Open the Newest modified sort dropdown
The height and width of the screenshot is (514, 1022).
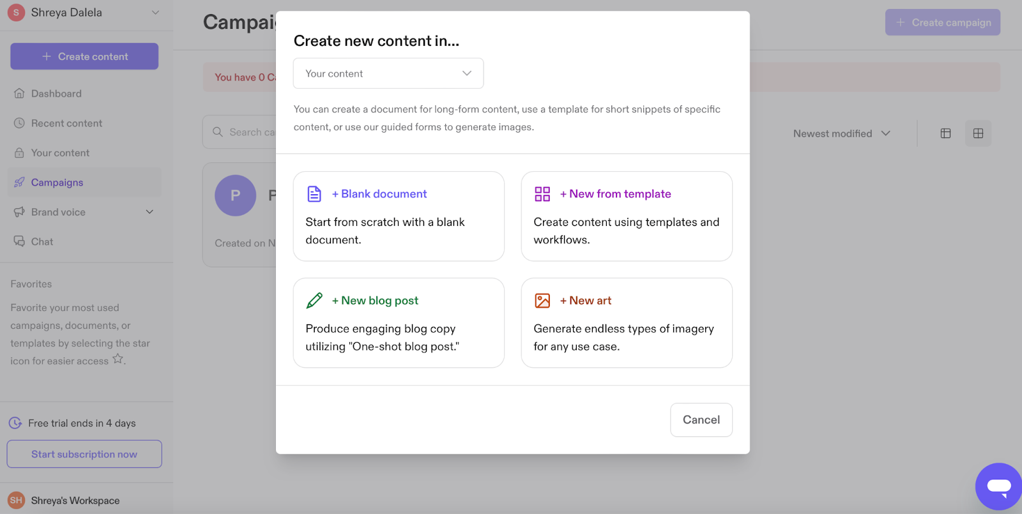[841, 133]
